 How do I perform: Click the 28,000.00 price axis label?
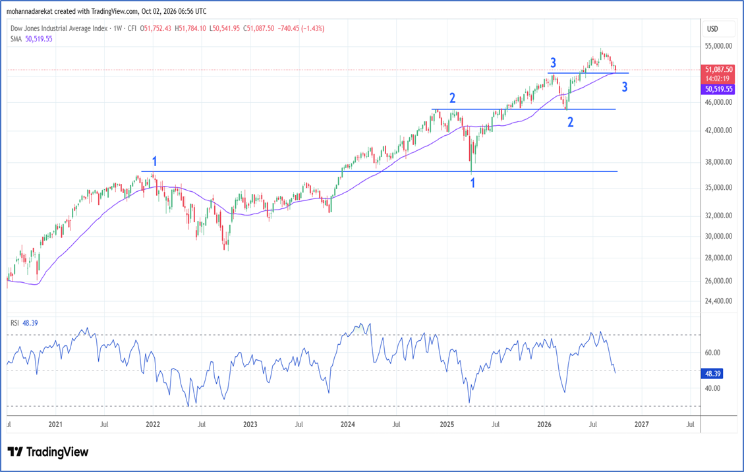(718, 258)
